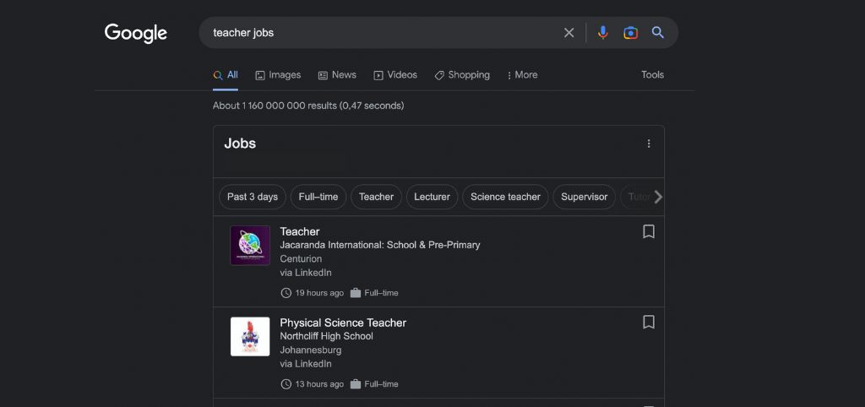Bookmark the Jacaranda Teacher job
Image resolution: width=865 pixels, height=407 pixels.
point(649,231)
